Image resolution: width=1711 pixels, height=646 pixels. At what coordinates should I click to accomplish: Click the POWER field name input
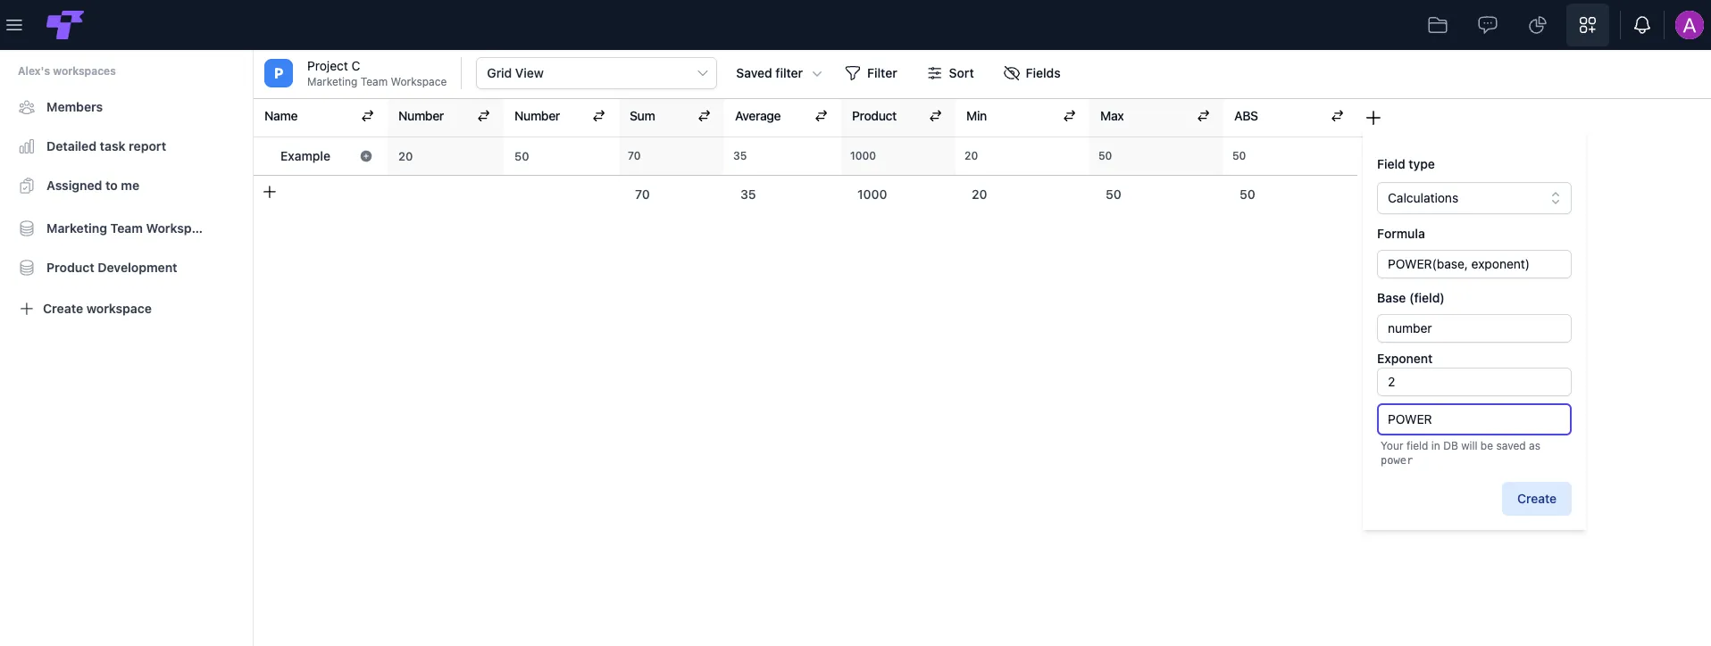pos(1474,419)
